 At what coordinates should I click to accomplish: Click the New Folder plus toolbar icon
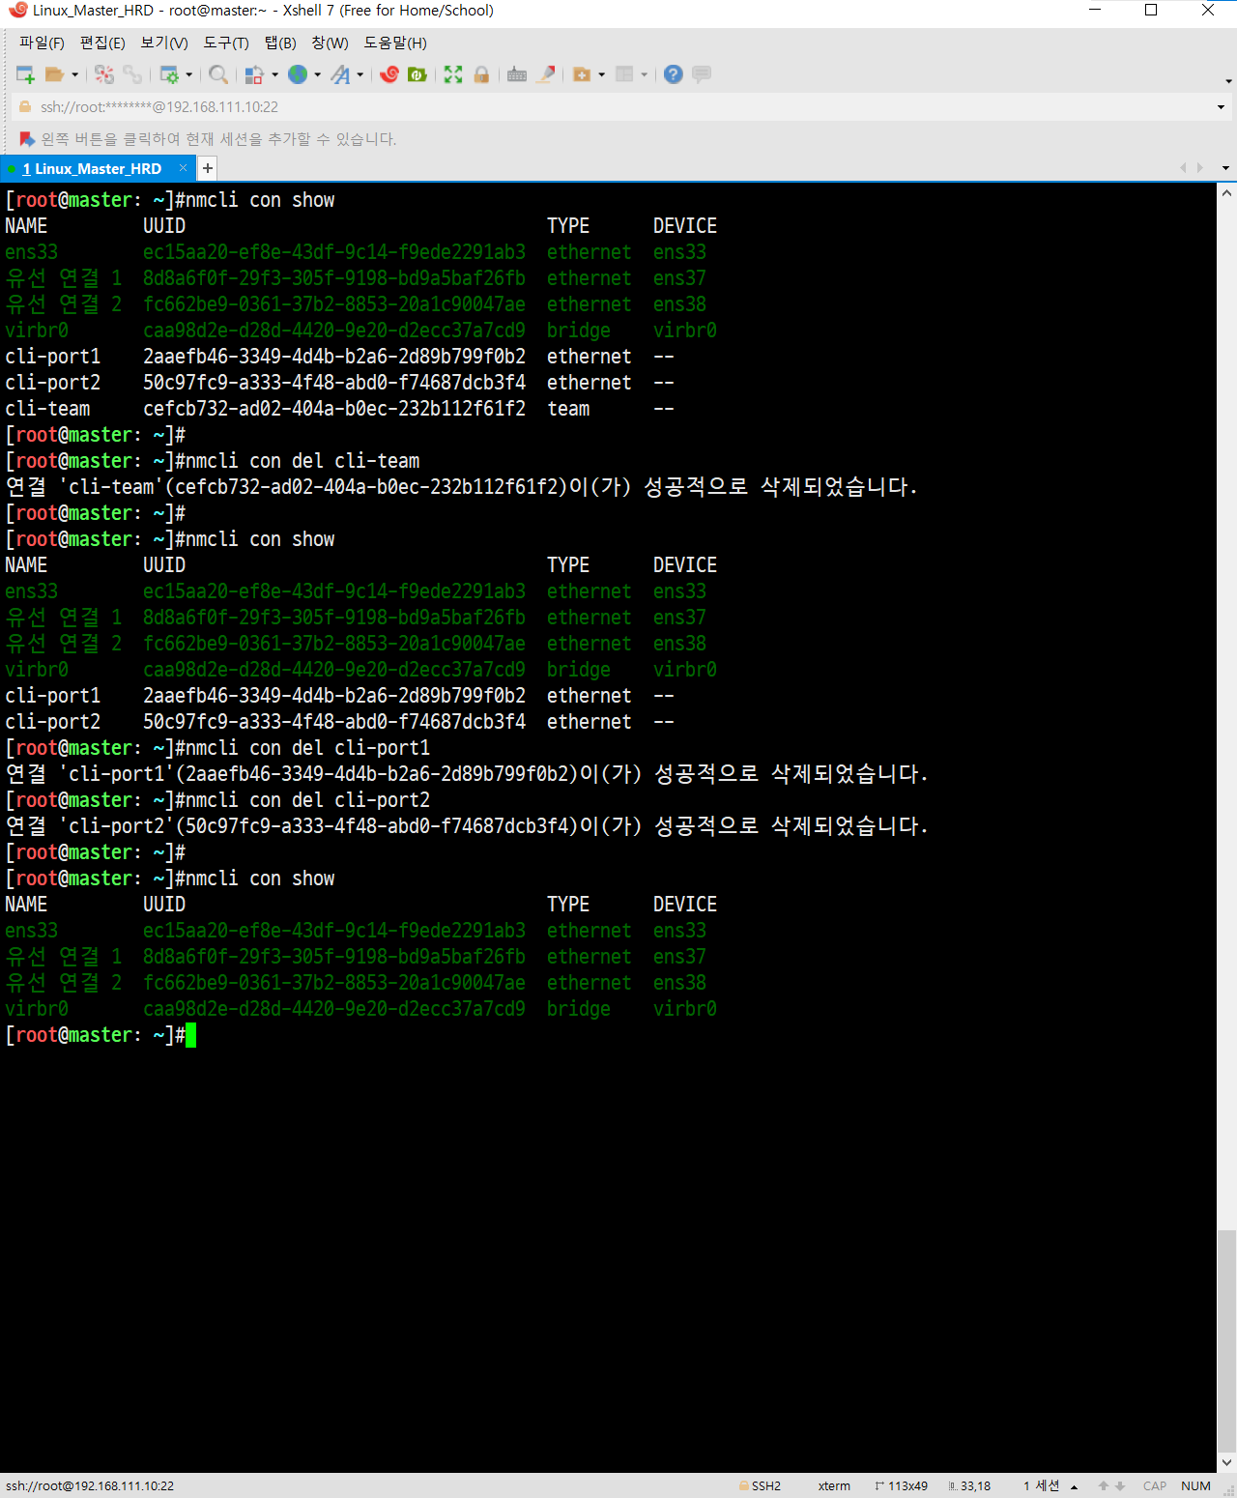point(582,74)
